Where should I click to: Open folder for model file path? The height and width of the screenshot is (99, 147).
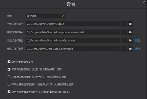(x=130, y=32)
